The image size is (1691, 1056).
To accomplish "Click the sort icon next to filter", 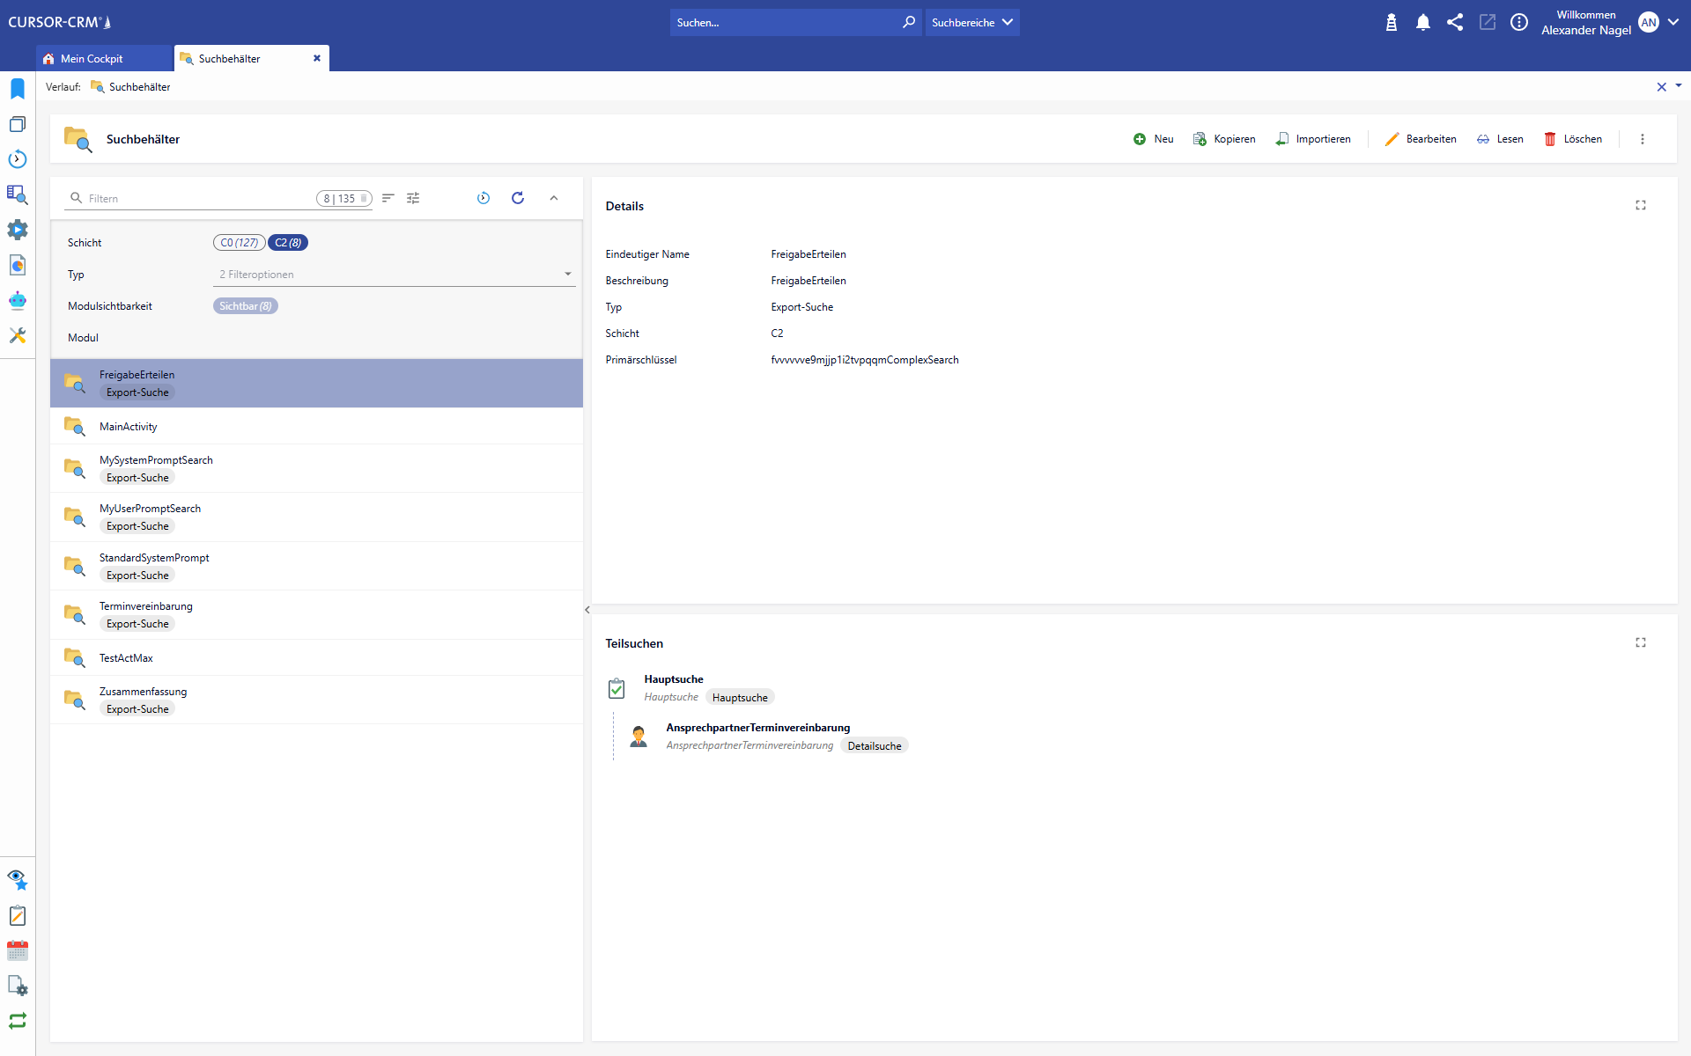I will 388,198.
